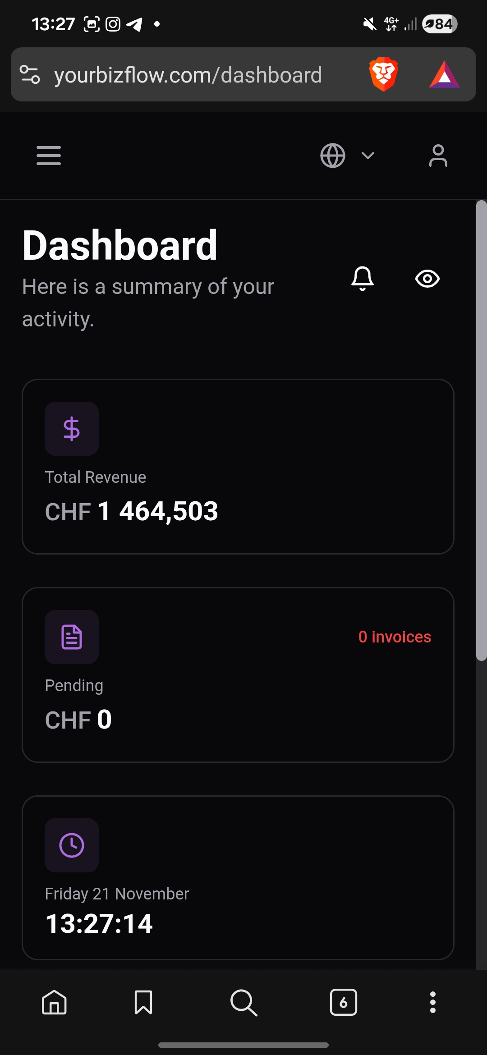Tap the yourbizflow.com address bar
Screen dimensions: 487x1055
(x=188, y=75)
